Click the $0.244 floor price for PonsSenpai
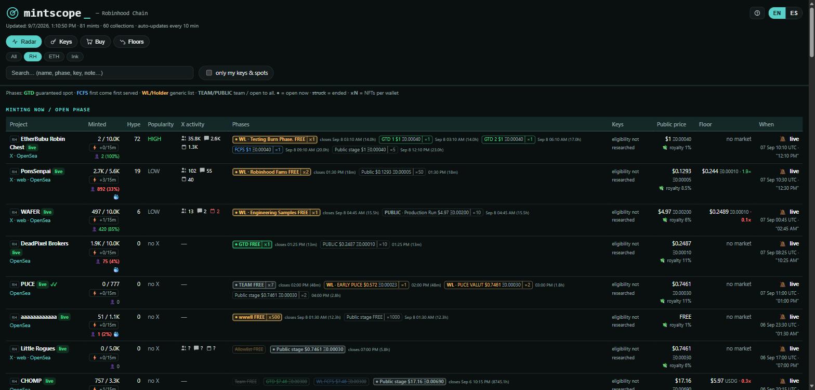The width and height of the screenshot is (815, 390). click(709, 171)
